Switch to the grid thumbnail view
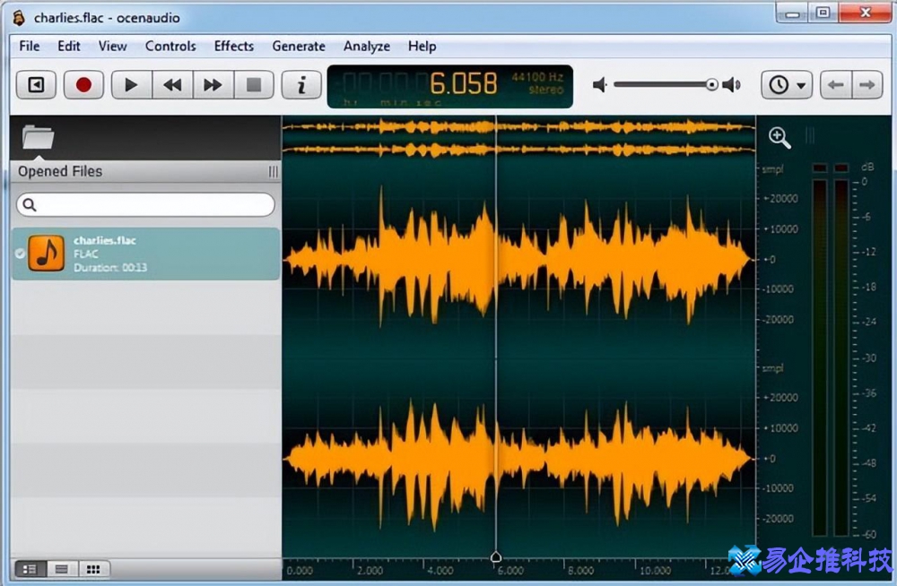Screen dimensions: 897x586 tap(92, 569)
